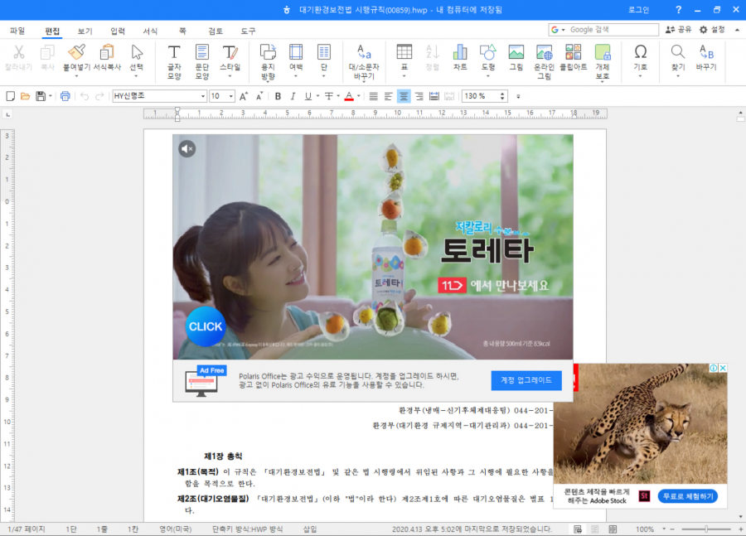This screenshot has width=746, height=536.
Task: Collapse the ribbon with the top-right arrow
Action: 738,30
